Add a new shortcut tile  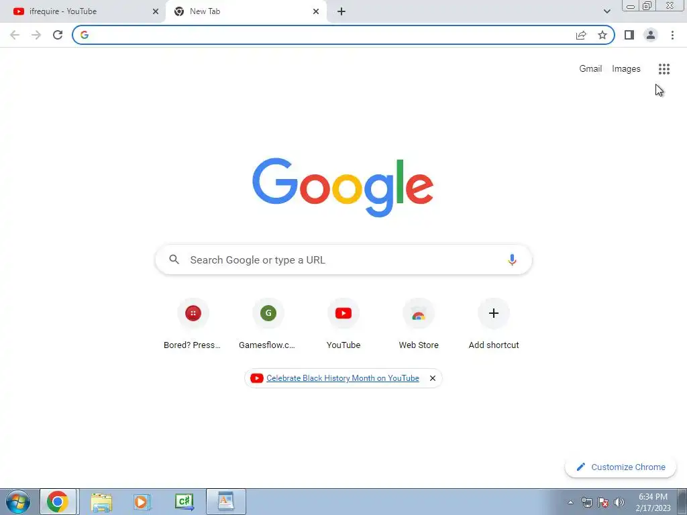click(x=494, y=324)
